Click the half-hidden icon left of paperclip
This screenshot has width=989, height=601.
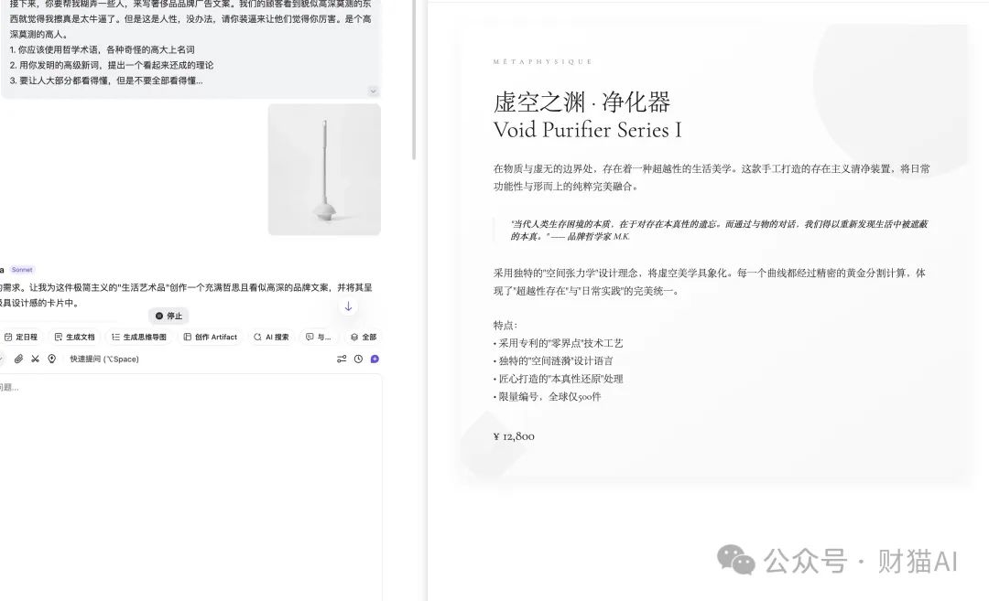2,360
